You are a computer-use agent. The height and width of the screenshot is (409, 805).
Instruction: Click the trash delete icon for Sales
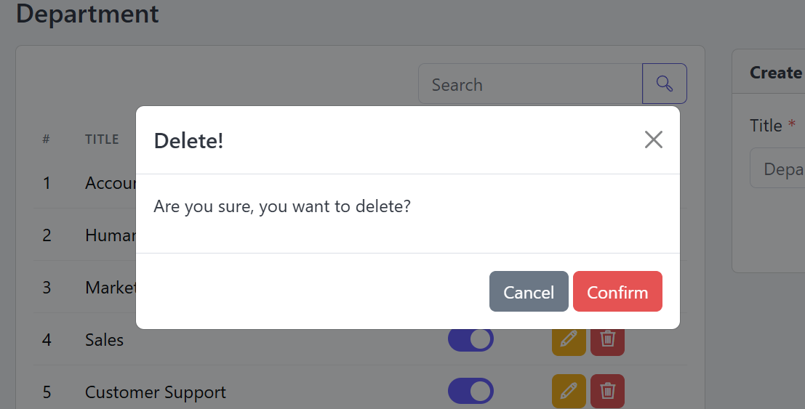tap(607, 341)
